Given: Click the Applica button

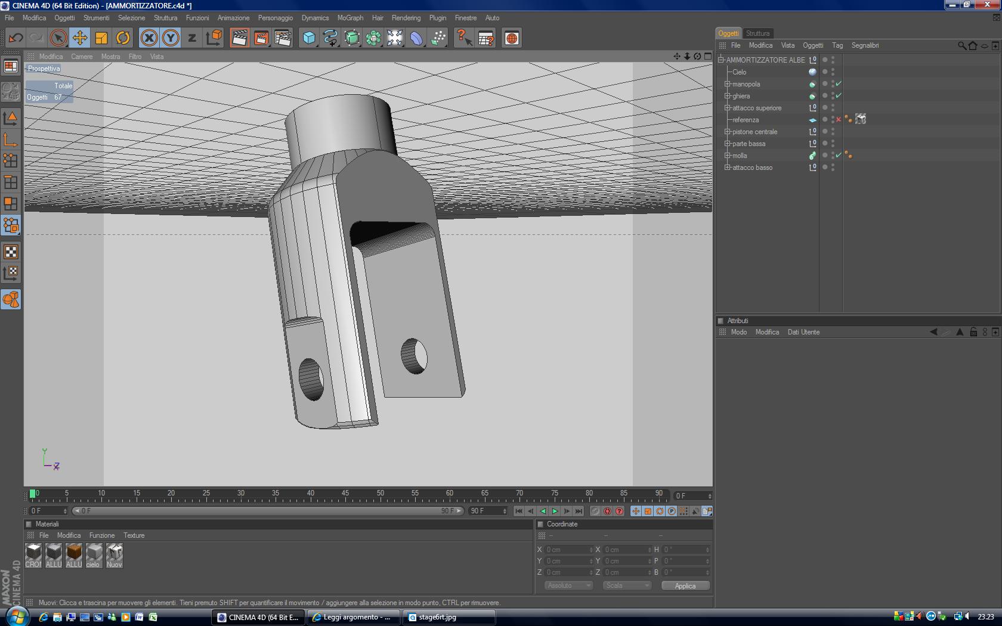Looking at the screenshot, I should [x=685, y=585].
